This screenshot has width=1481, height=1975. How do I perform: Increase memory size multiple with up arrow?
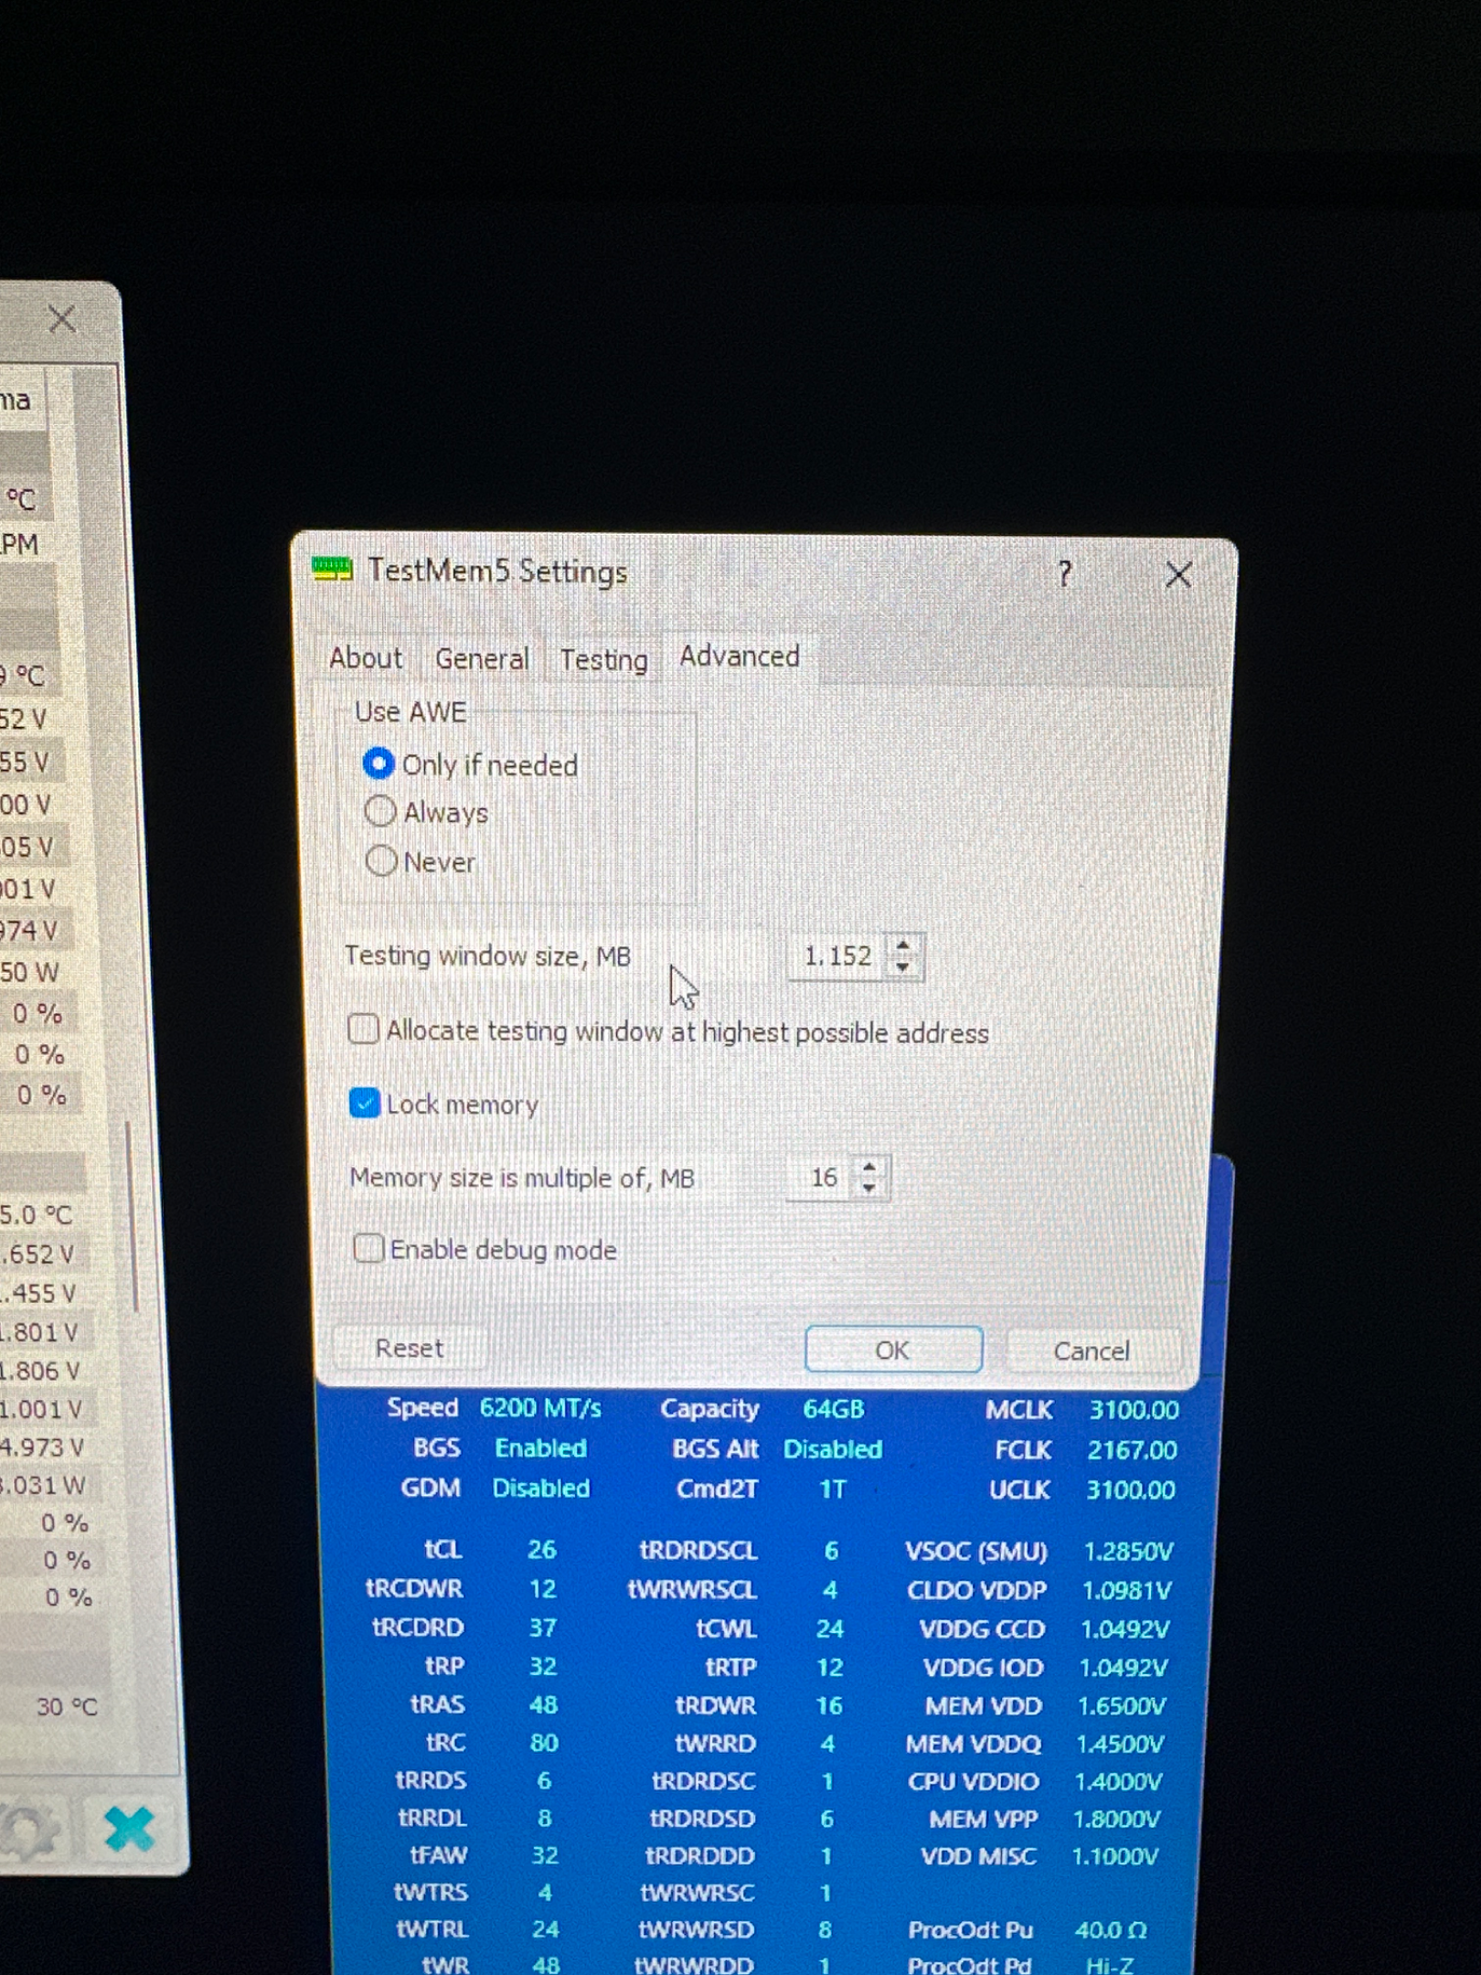click(x=869, y=1168)
